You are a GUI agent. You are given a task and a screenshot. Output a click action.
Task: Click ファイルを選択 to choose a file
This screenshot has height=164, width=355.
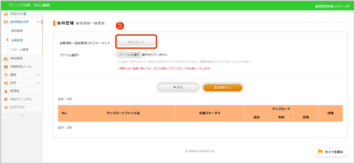[129, 55]
